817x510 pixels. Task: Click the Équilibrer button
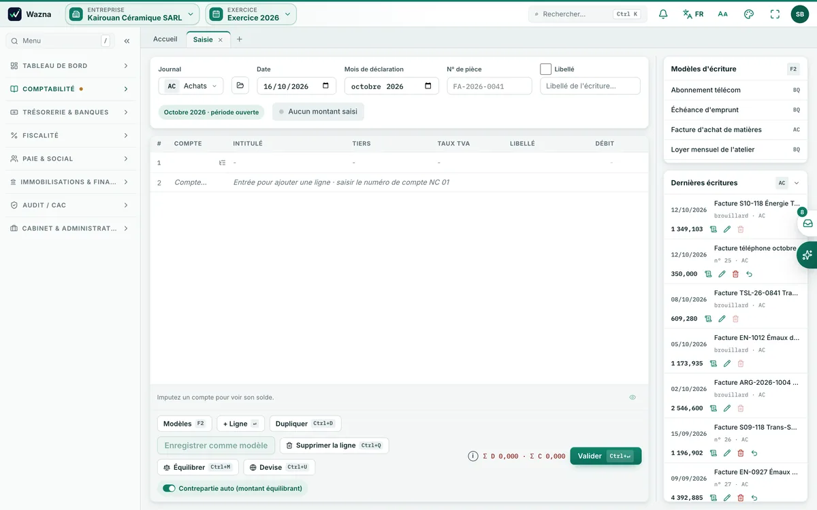[x=198, y=467]
